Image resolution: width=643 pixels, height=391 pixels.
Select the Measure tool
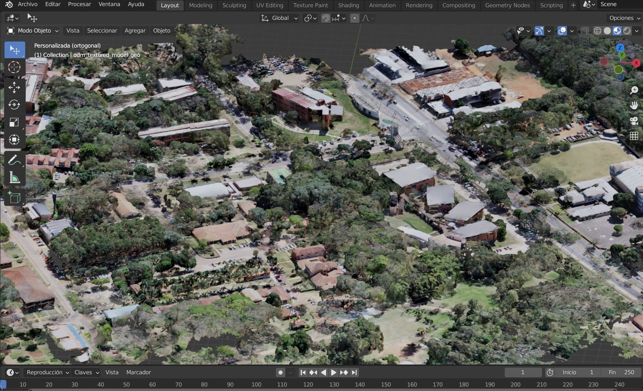click(x=14, y=177)
